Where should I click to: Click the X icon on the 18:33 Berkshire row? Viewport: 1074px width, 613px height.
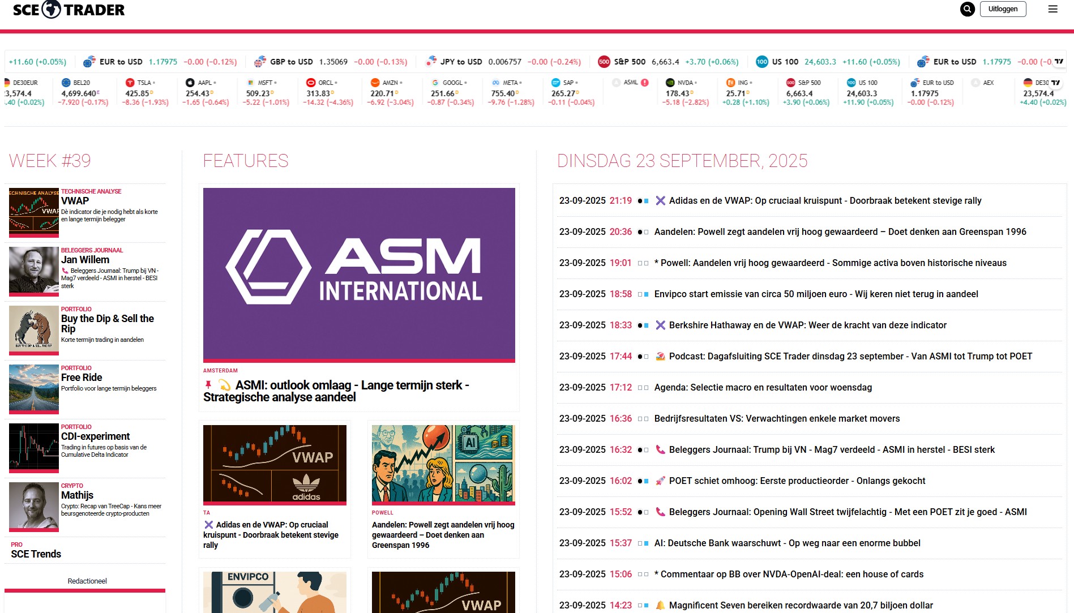[x=660, y=325]
